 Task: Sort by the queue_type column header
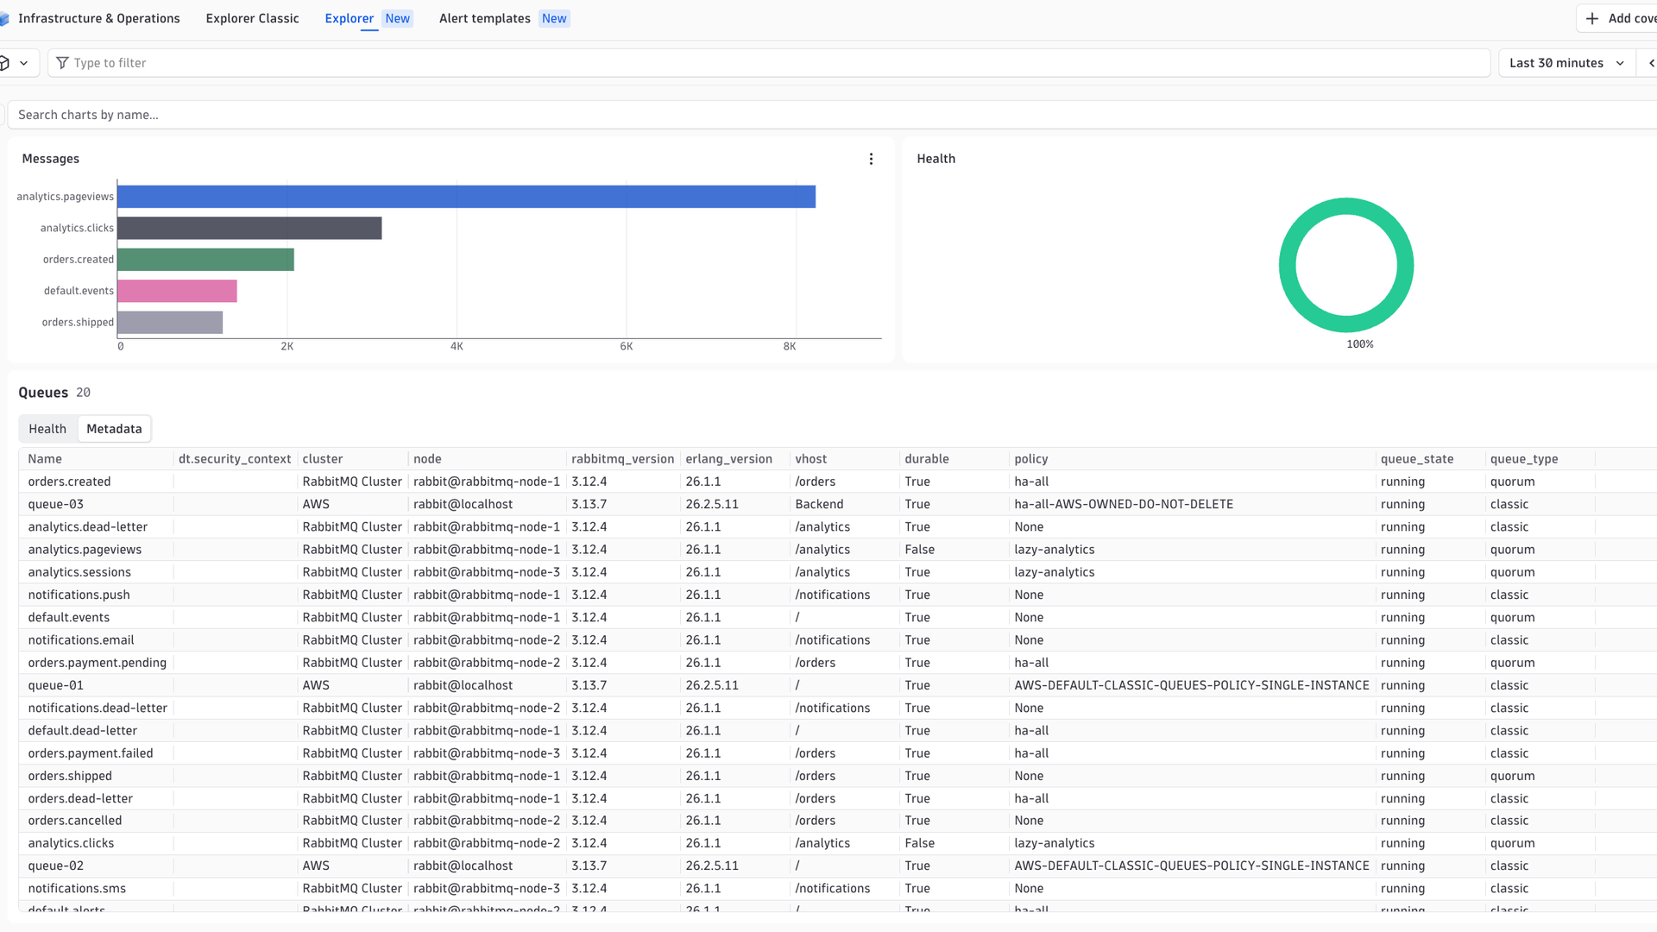pos(1524,459)
